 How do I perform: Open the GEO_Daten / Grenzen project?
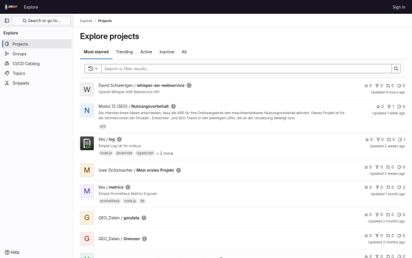point(119,239)
